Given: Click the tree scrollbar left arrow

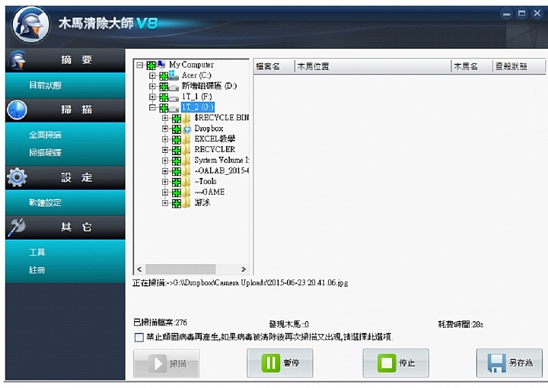Looking at the screenshot, I should [x=139, y=269].
